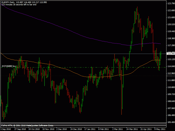This screenshot has width=175, height=131.
Task: Click the 24 Mar 2011 date label
Action: [x=132, y=129]
